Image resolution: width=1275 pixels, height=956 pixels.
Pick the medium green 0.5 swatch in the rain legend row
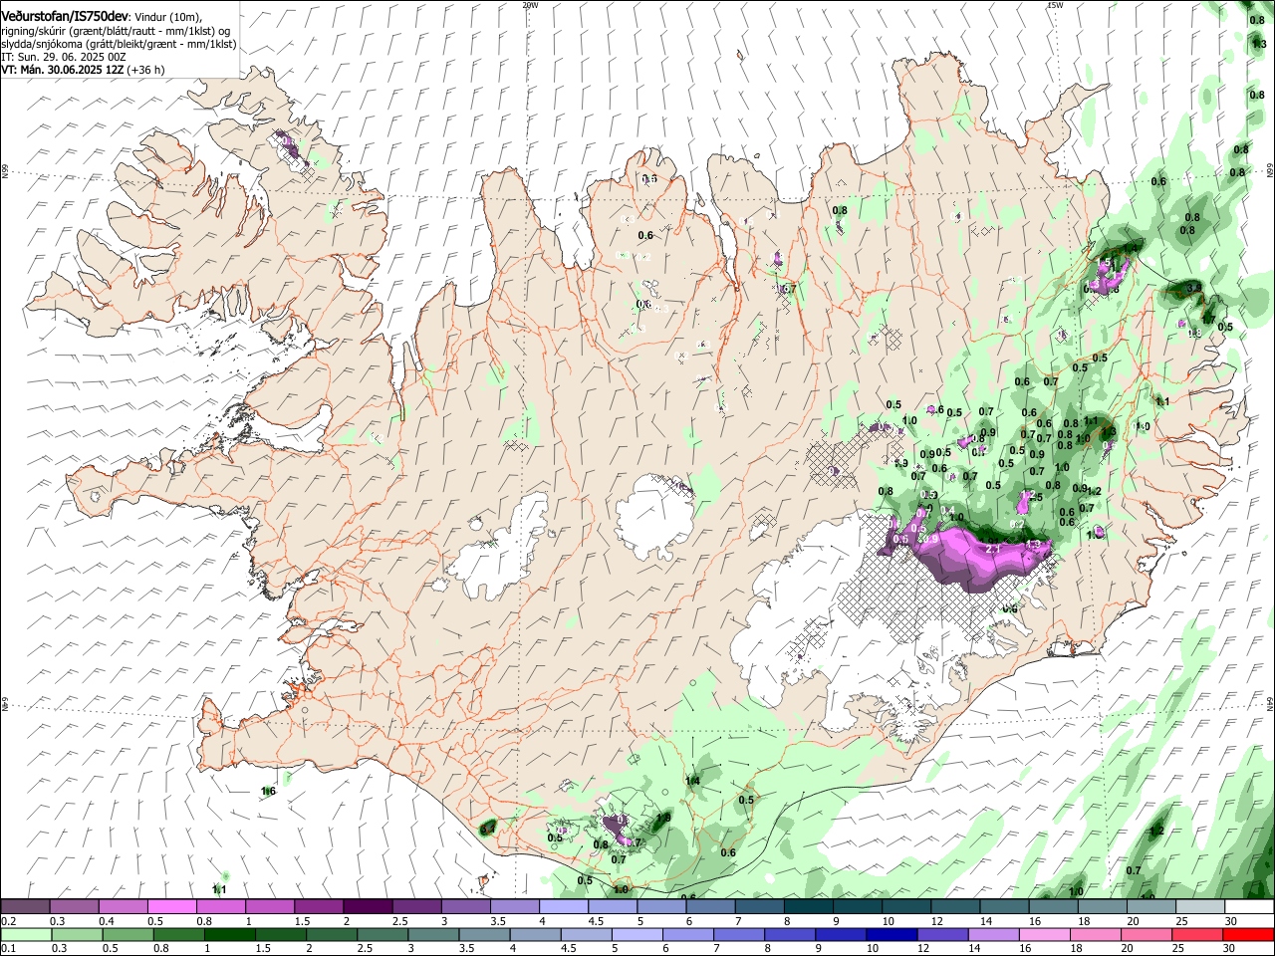127,934
